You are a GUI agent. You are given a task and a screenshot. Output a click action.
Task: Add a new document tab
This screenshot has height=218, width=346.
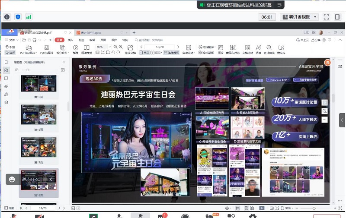click(x=134, y=32)
